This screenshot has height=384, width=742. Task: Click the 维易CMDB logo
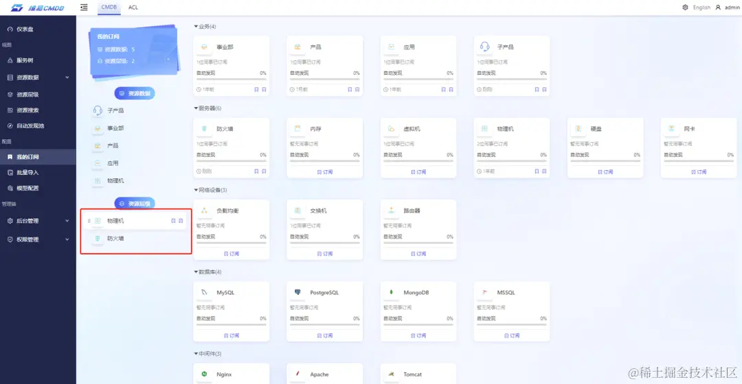(x=38, y=8)
